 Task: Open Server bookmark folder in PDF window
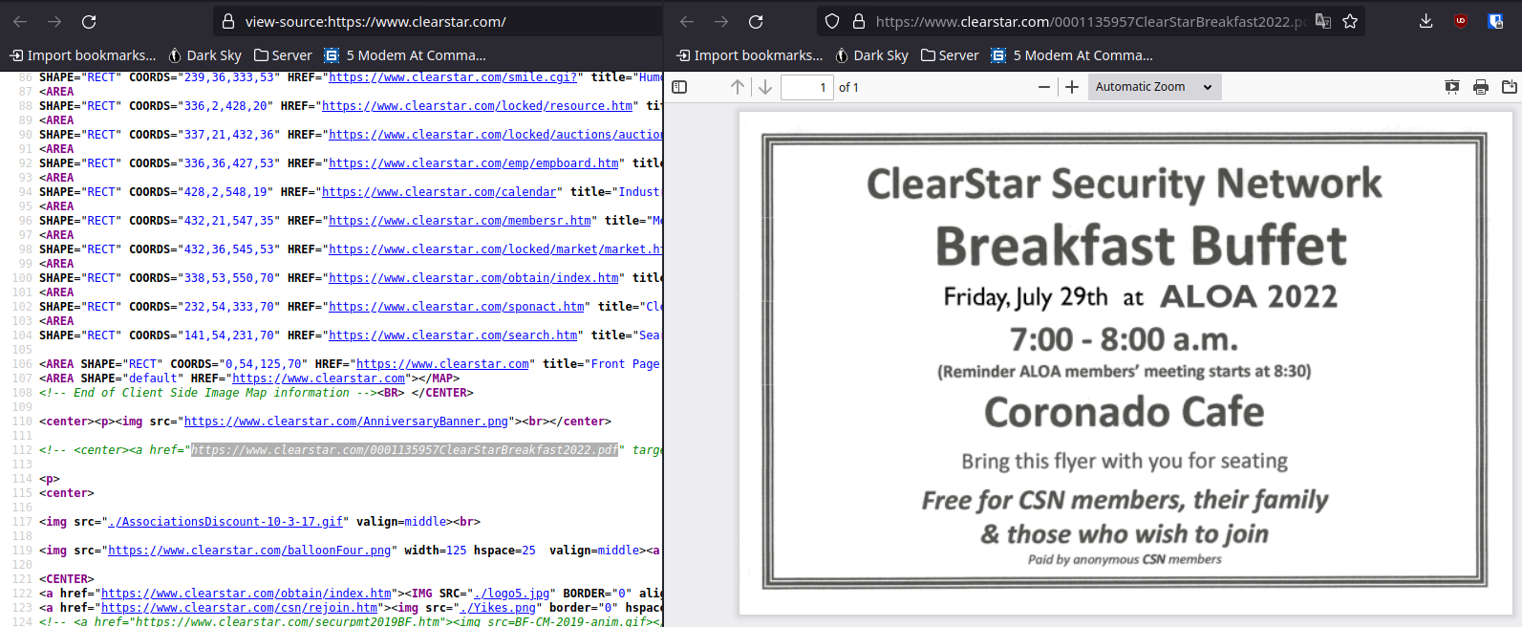pyautogui.click(x=950, y=55)
